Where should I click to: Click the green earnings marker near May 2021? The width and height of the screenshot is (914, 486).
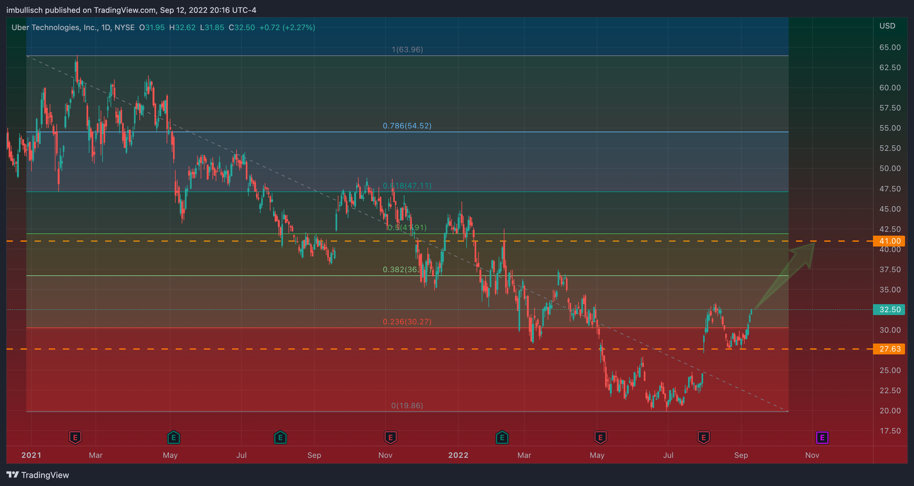pyautogui.click(x=173, y=437)
